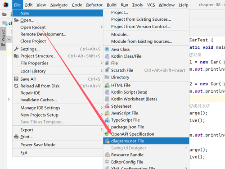Click the Print printer icon
This screenshot has height=169, width=225.
point(16,137)
